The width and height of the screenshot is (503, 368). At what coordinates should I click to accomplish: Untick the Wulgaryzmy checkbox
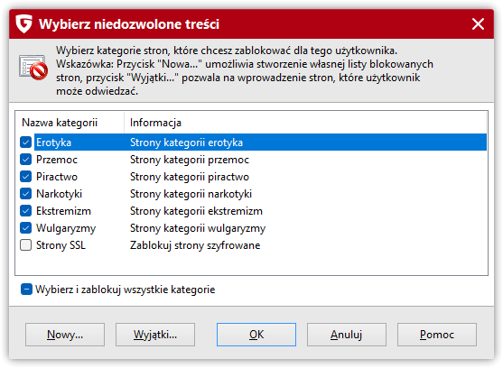coord(25,228)
